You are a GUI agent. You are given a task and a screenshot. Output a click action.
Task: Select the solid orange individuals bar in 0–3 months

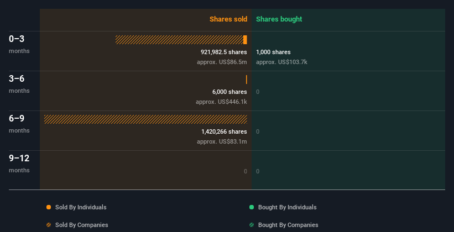tap(245, 40)
